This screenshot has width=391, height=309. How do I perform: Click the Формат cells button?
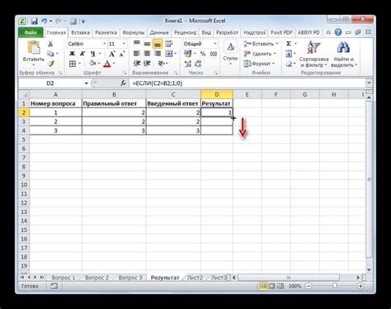click(x=259, y=64)
